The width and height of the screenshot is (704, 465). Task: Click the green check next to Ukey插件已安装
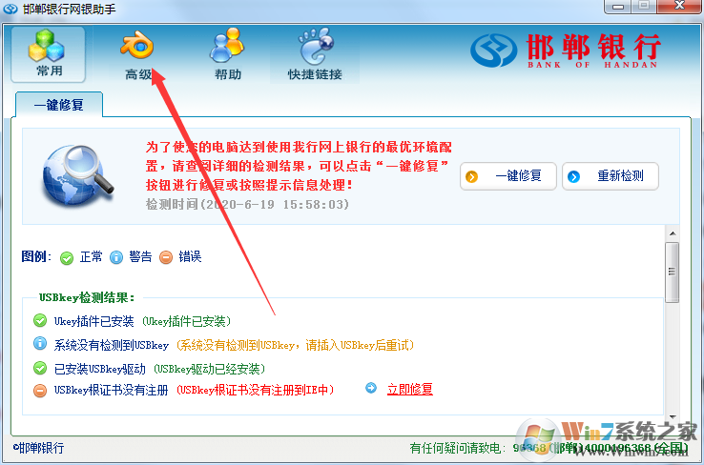pyautogui.click(x=40, y=320)
